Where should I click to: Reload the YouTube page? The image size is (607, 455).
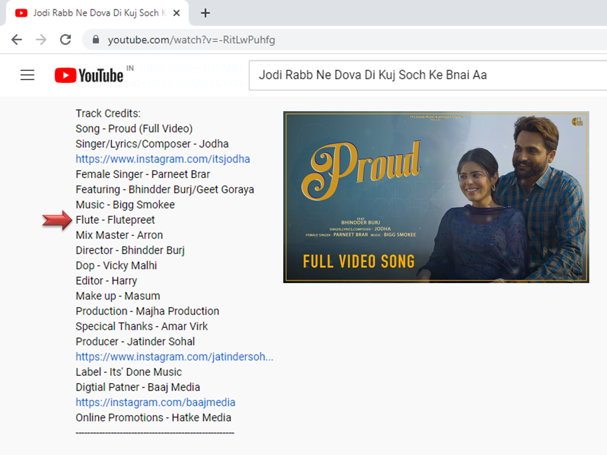[x=65, y=40]
